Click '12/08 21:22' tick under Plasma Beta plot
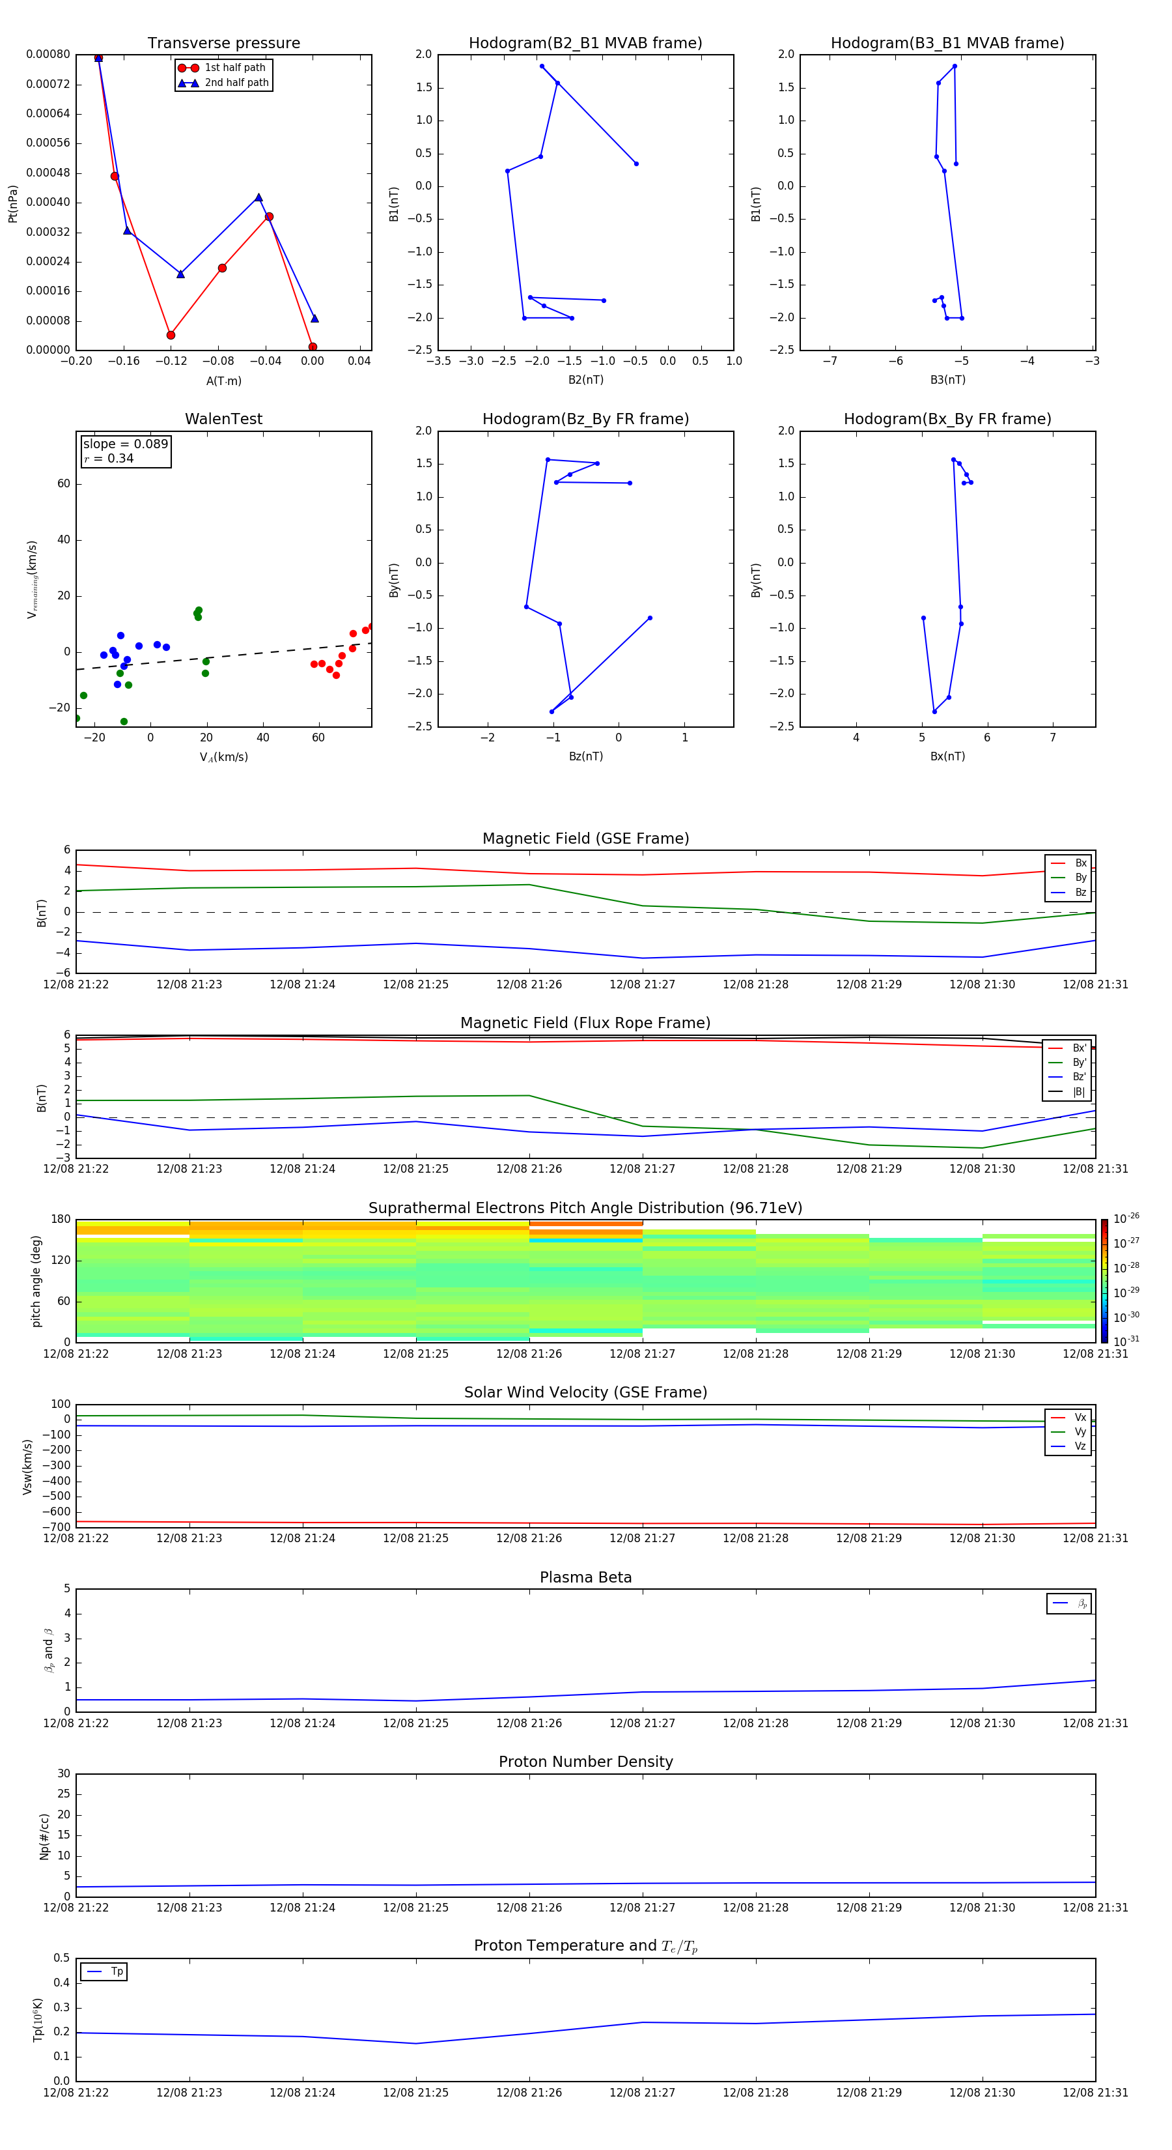Viewport: 1172px width, 2150px height. pos(76,1723)
